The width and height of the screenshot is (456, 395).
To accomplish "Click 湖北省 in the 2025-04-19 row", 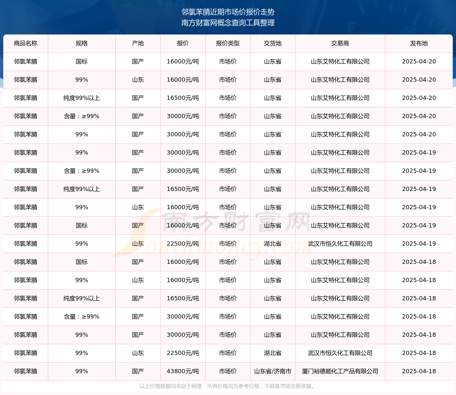I will [x=273, y=244].
